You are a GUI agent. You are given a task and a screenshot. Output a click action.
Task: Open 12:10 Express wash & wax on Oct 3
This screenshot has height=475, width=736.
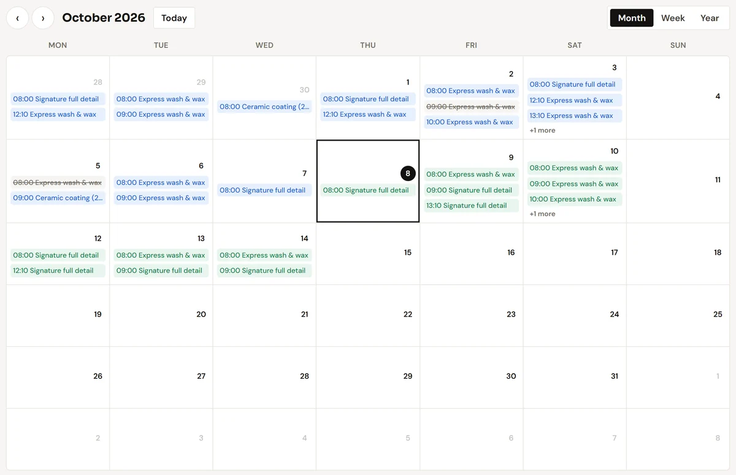pyautogui.click(x=575, y=100)
